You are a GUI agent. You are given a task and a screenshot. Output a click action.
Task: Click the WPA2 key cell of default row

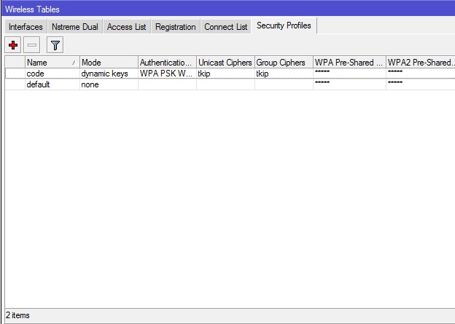click(421, 84)
